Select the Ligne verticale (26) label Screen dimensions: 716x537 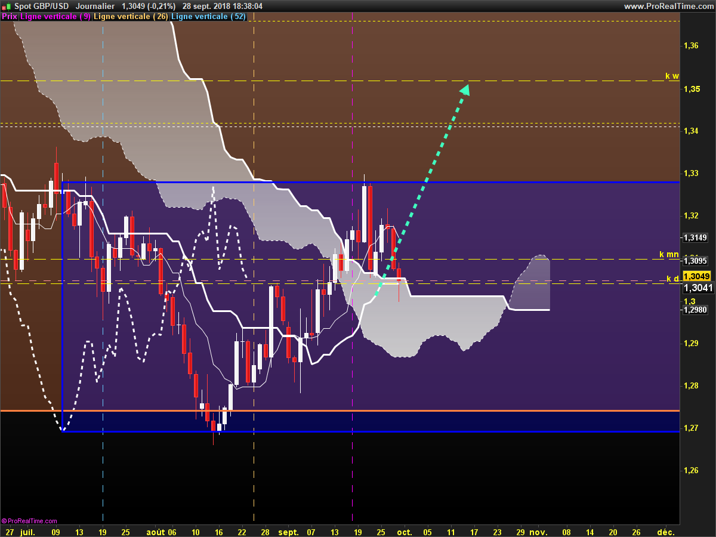click(131, 17)
